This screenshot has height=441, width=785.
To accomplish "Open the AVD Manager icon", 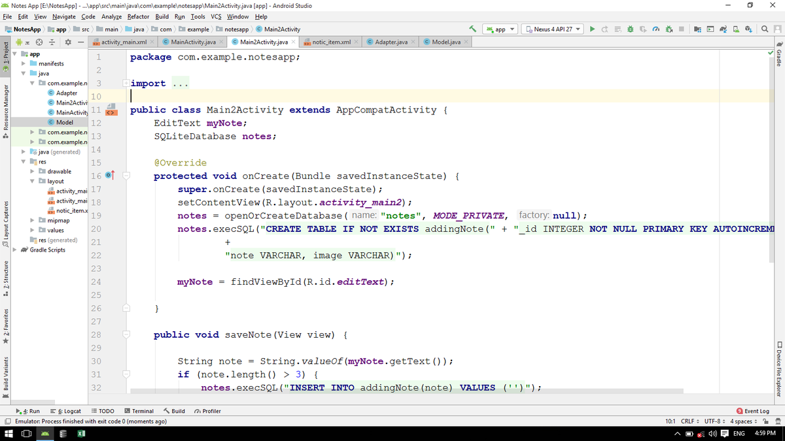I will tap(735, 29).
